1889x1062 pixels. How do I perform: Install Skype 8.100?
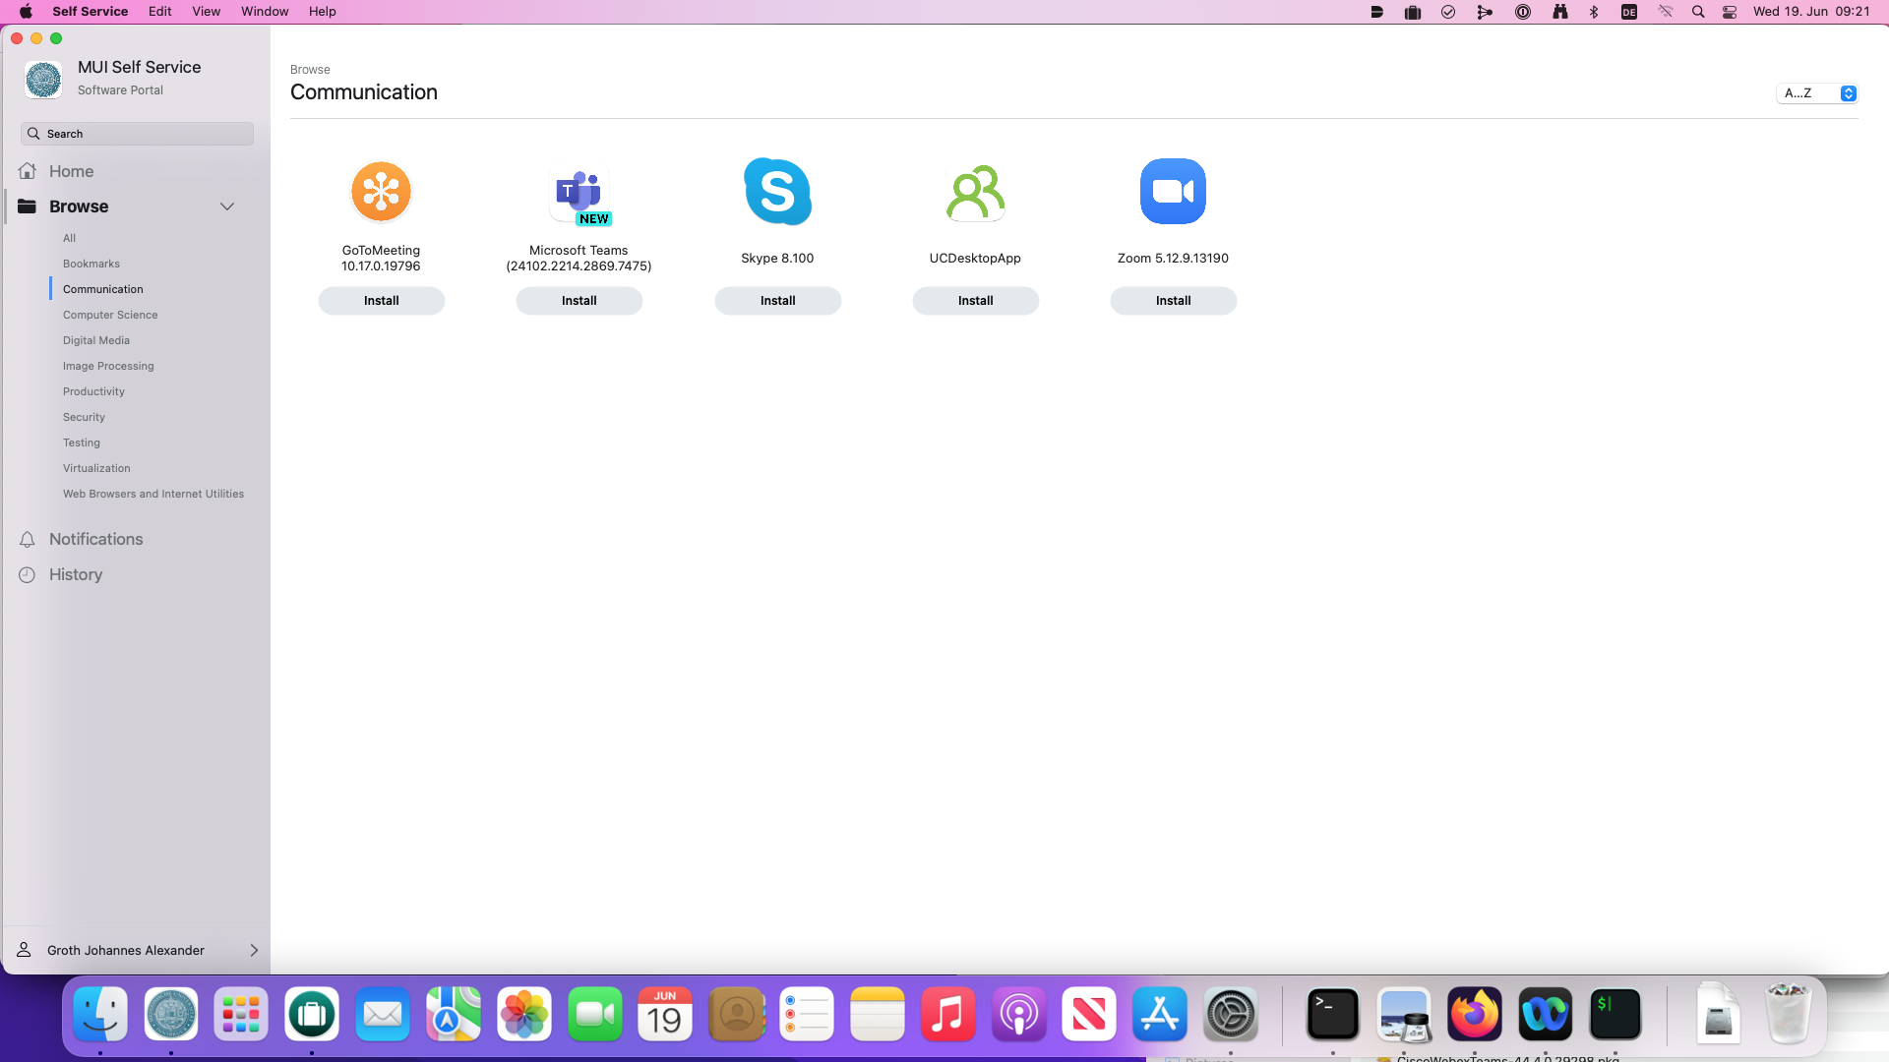777,301
